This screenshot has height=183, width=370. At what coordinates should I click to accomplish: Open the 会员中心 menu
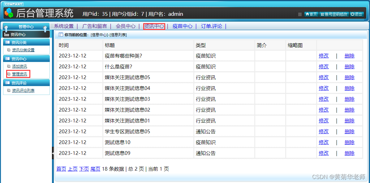click(x=126, y=26)
